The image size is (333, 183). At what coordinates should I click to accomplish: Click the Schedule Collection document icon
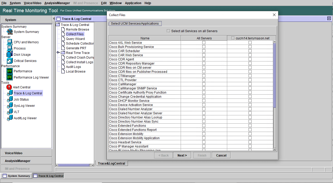coord(63,44)
